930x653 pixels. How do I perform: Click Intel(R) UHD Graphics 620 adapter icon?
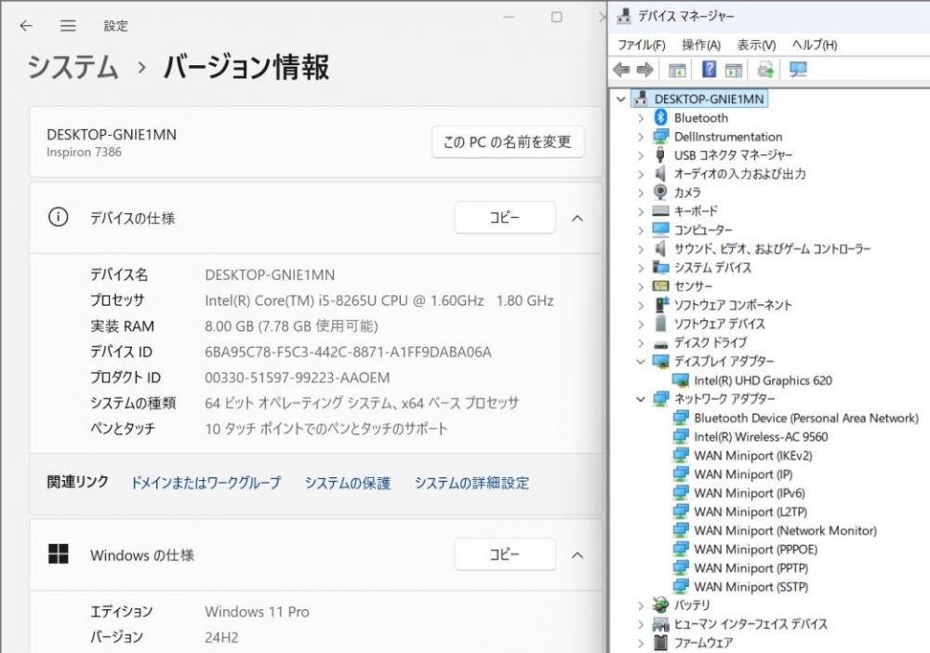tap(681, 380)
